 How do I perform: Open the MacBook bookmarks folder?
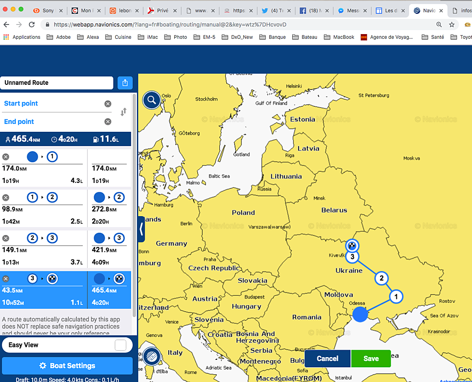[339, 37]
